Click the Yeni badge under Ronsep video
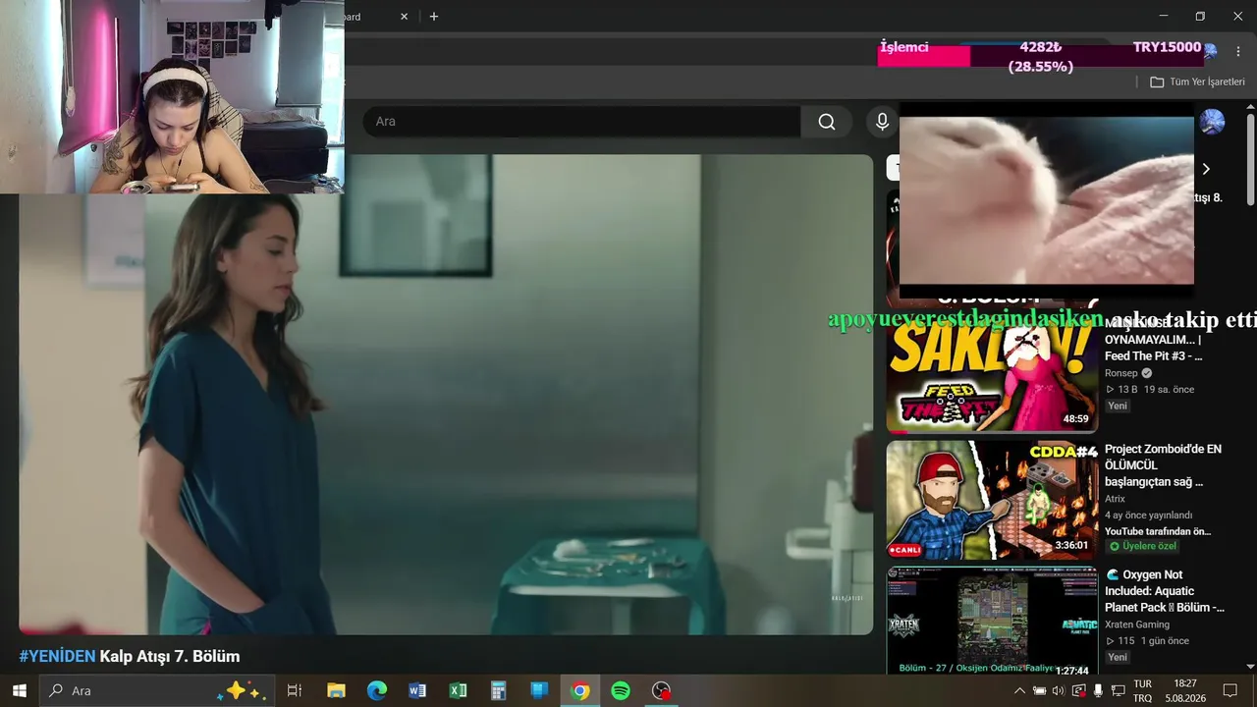 point(1118,406)
